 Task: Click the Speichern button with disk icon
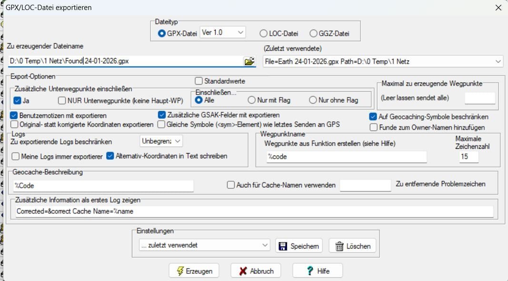pyautogui.click(x=299, y=246)
